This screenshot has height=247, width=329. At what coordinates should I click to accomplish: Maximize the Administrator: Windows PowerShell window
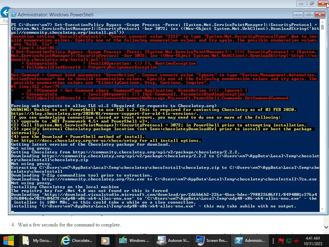(x=309, y=14)
